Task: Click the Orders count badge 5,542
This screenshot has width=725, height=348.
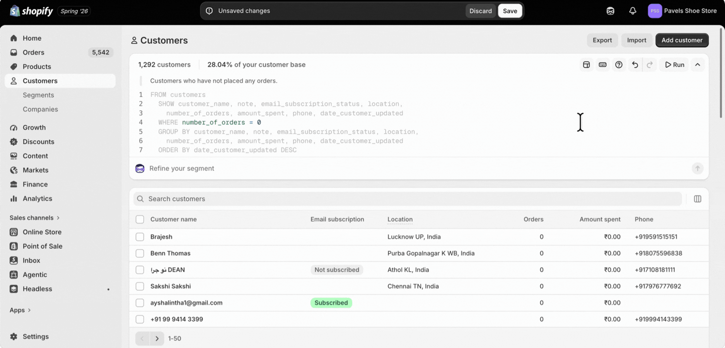Action: pyautogui.click(x=101, y=52)
